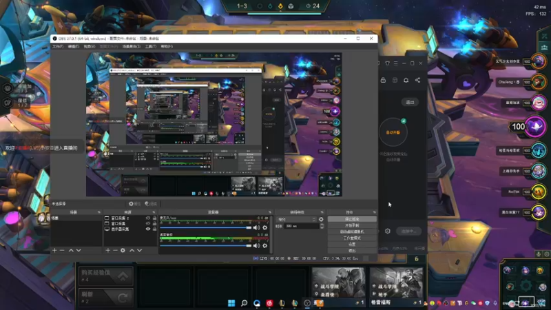Image resolution: width=551 pixels, height=310 pixels.
Task: Click share icon in companion window
Action: pyautogui.click(x=417, y=80)
